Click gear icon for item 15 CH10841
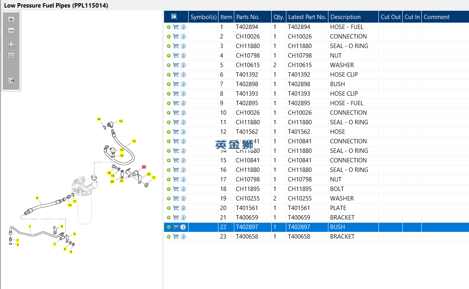 pos(169,160)
